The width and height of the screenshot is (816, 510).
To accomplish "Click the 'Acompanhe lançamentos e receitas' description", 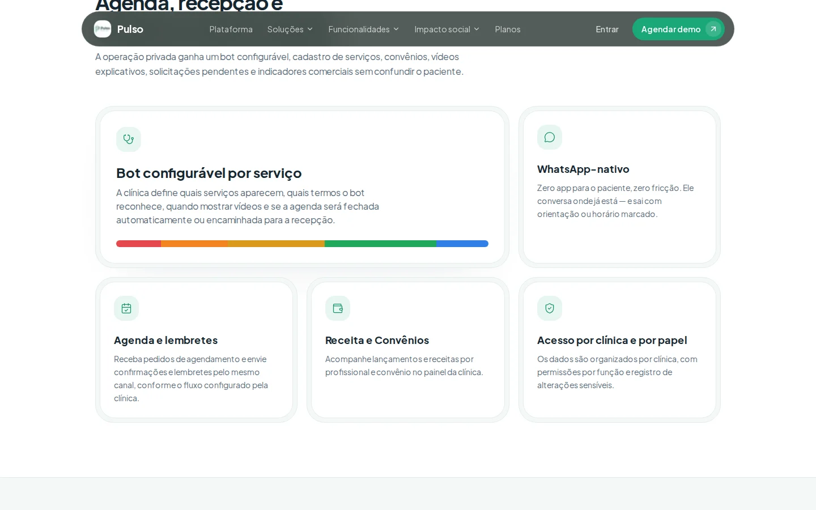I will [x=404, y=365].
